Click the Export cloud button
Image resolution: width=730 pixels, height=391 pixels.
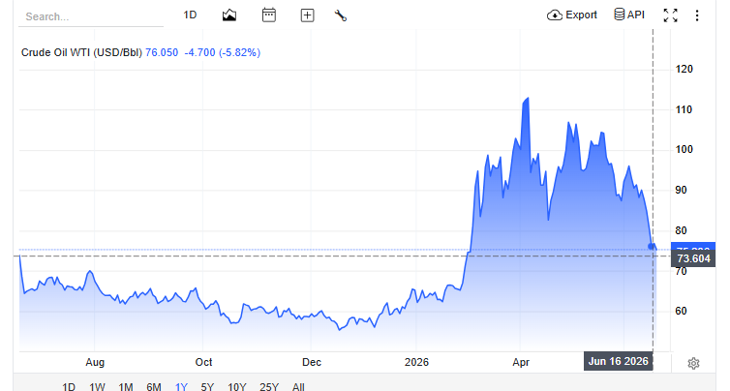click(x=572, y=15)
